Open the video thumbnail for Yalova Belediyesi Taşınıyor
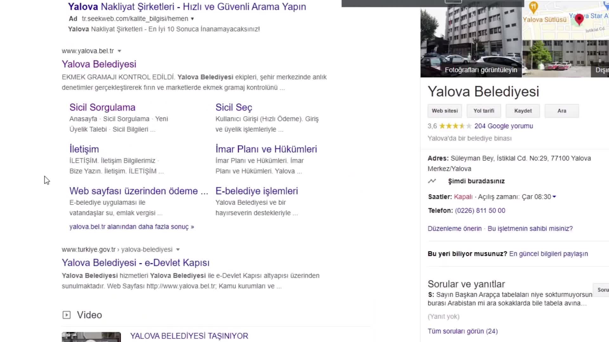Screen dimensions: 609x342 coord(91,337)
